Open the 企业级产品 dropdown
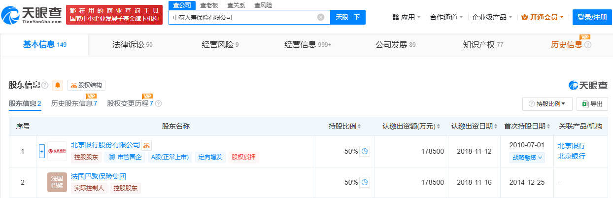Image resolution: width=613 pixels, height=198 pixels. pos(492,17)
